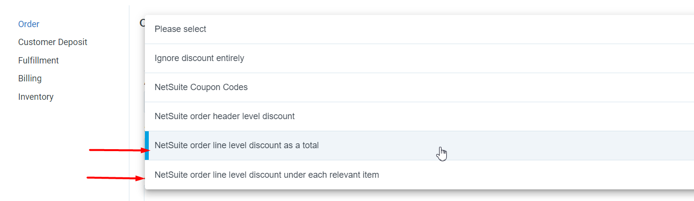
Task: Open the Inventory section
Action: pyautogui.click(x=36, y=97)
